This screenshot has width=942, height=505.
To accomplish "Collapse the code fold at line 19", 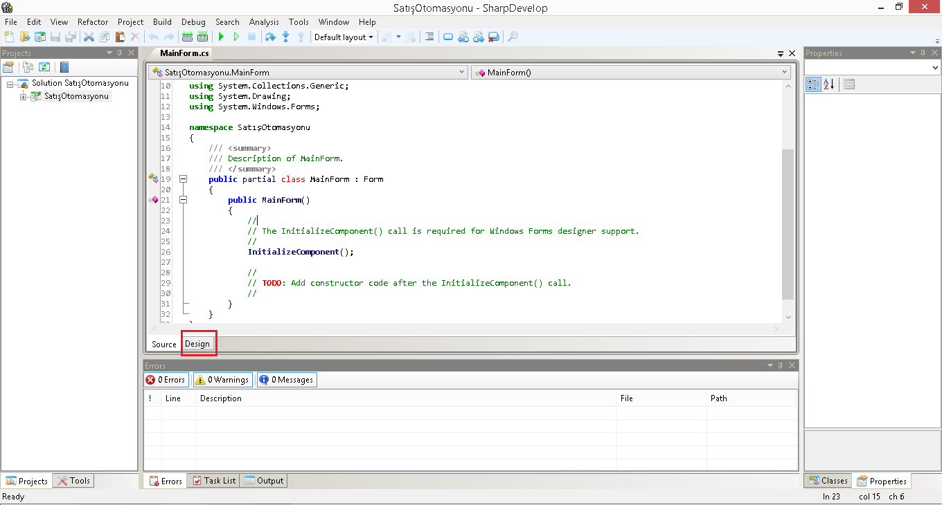I will (184, 179).
